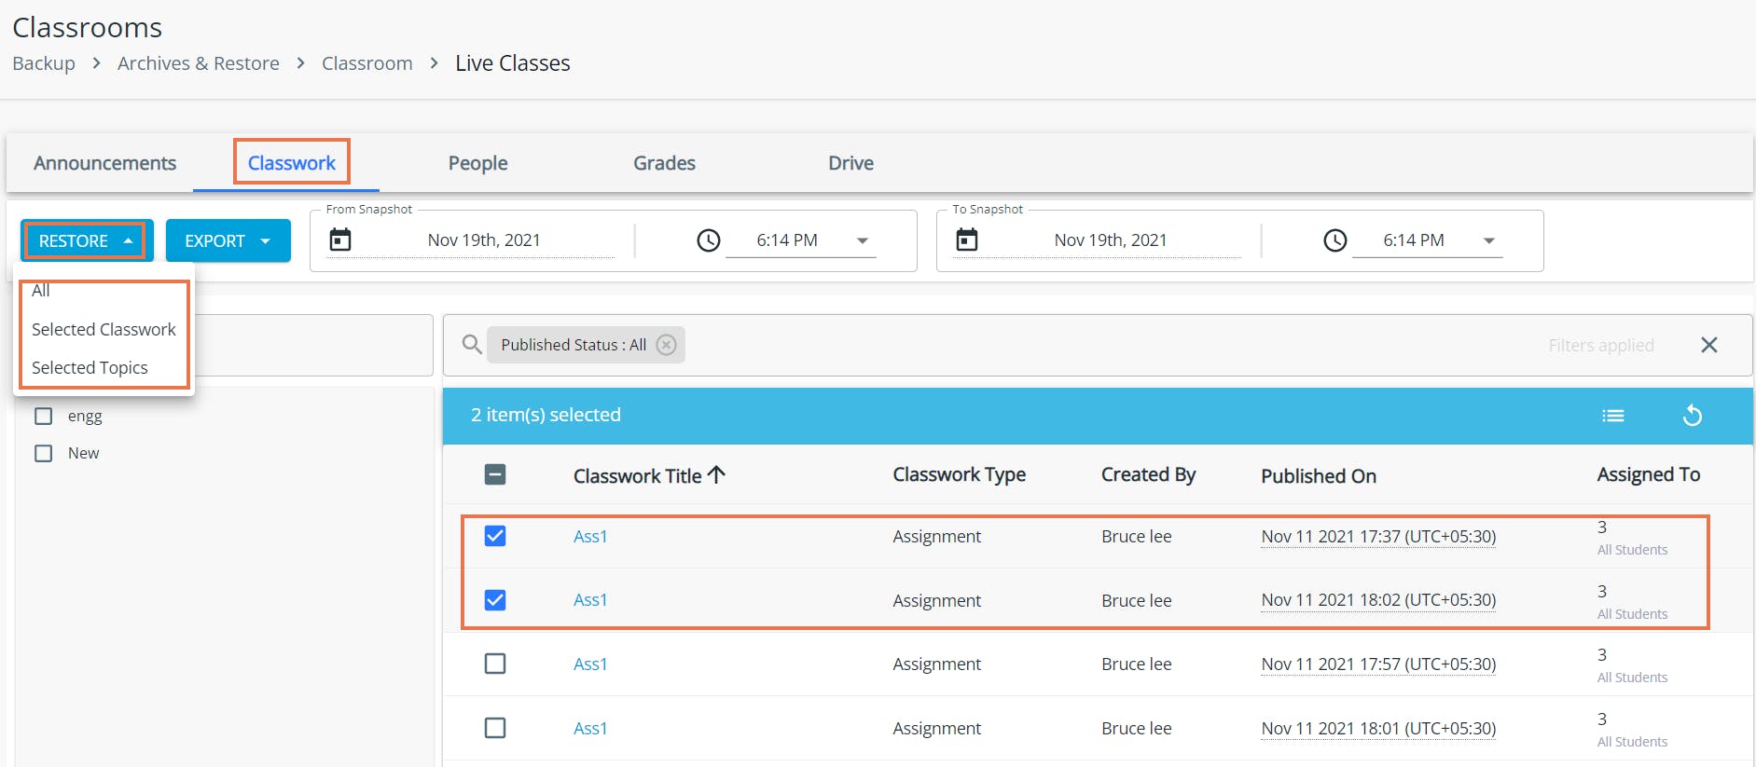Toggle the select-all header checkbox
Viewport: 1756px width, 767px height.
[x=495, y=475]
